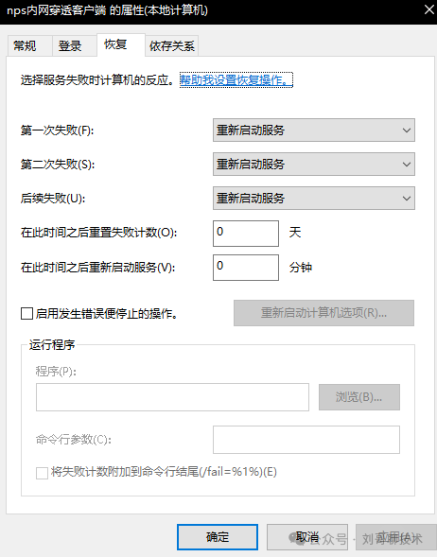
Task: Click the 命令行参数 input field
Action: click(x=306, y=440)
